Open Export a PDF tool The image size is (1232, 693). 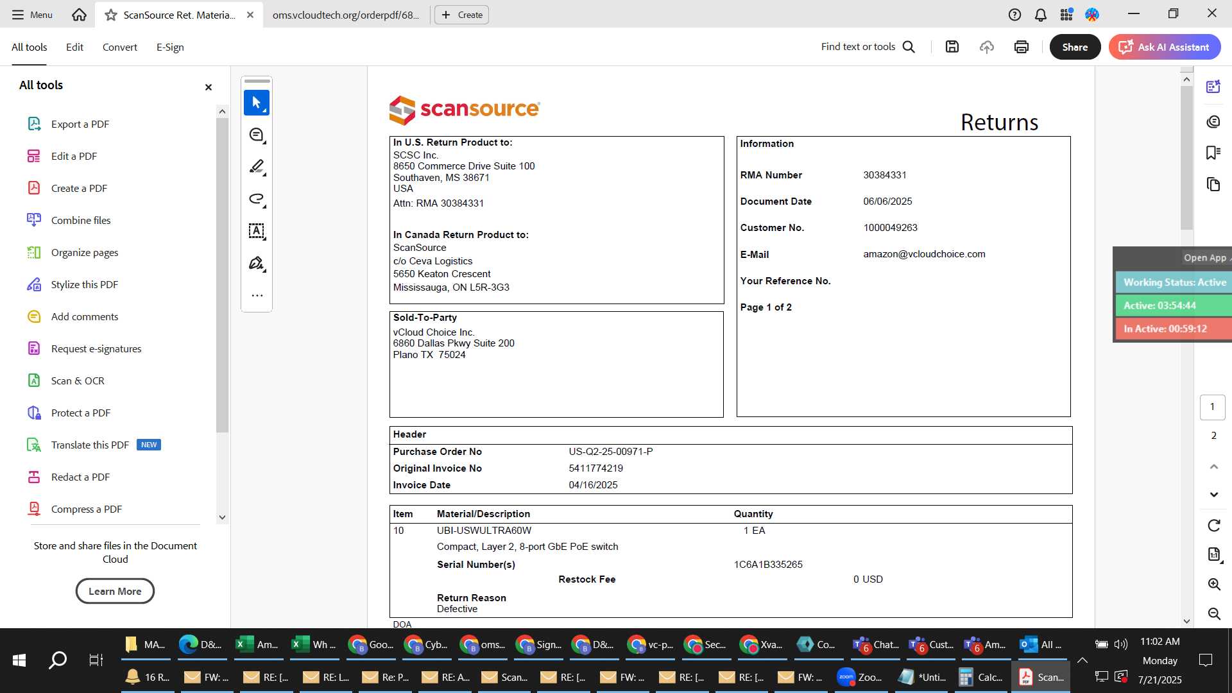point(80,124)
